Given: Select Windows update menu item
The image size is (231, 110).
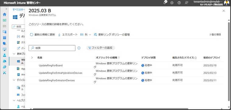Looking at the screenshot, I should [17, 61].
